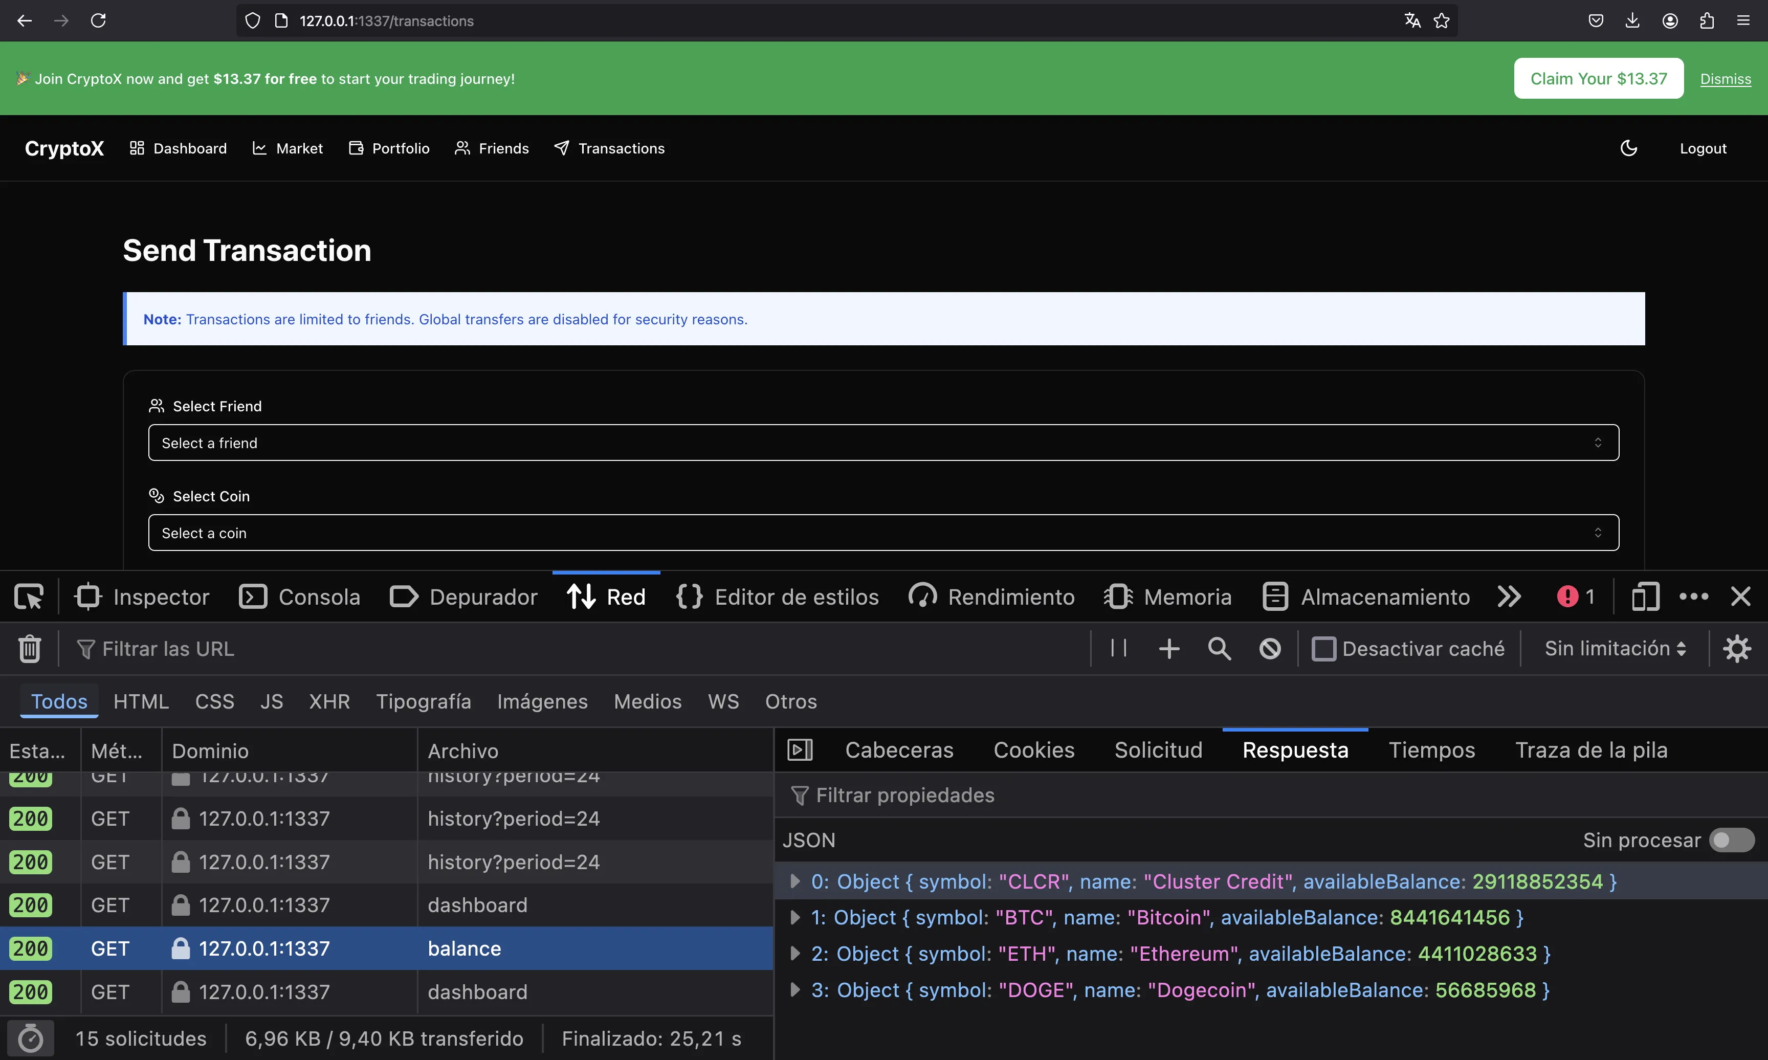Viewport: 1768px width, 1060px height.
Task: Show the Cabeceras headers tab
Action: 899,750
